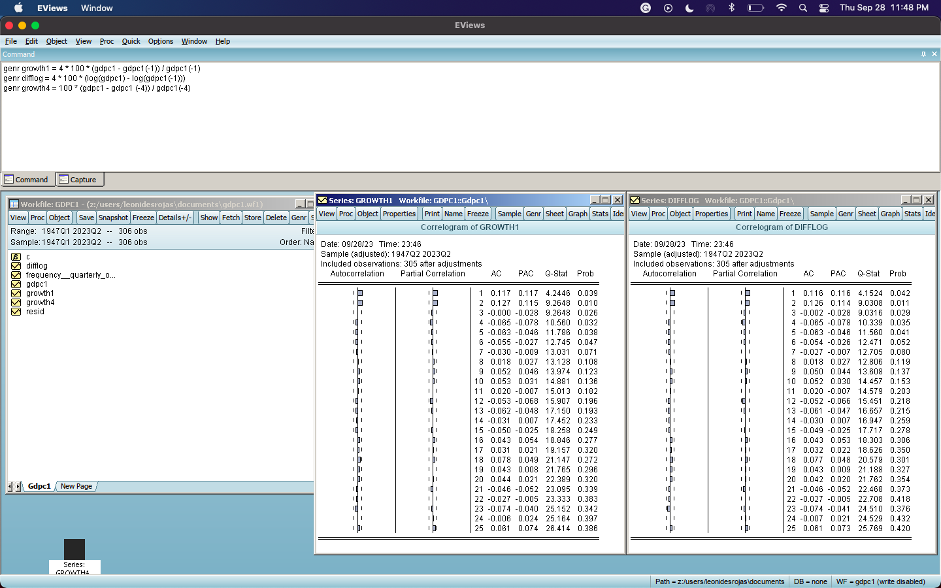
Task: Toggle Do Not Disturb moon icon
Action: click(689, 8)
